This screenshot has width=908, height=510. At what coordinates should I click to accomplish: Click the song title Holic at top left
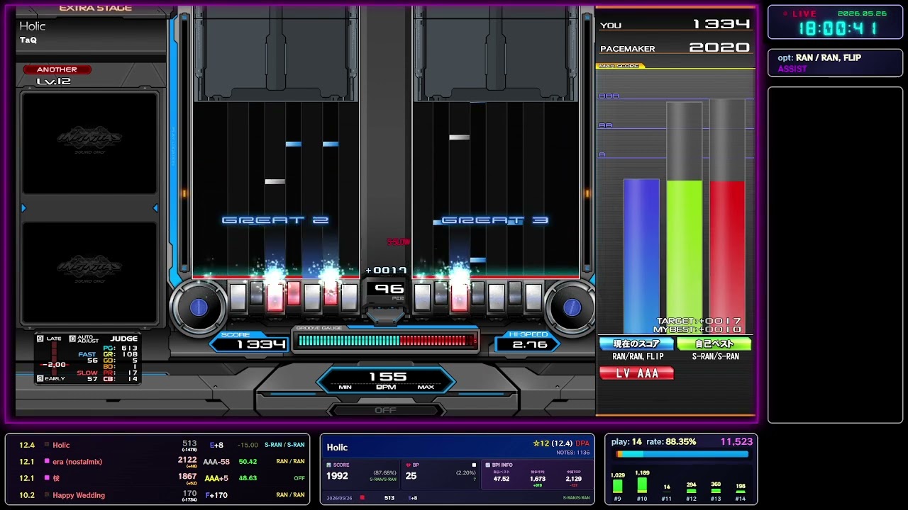[x=33, y=26]
